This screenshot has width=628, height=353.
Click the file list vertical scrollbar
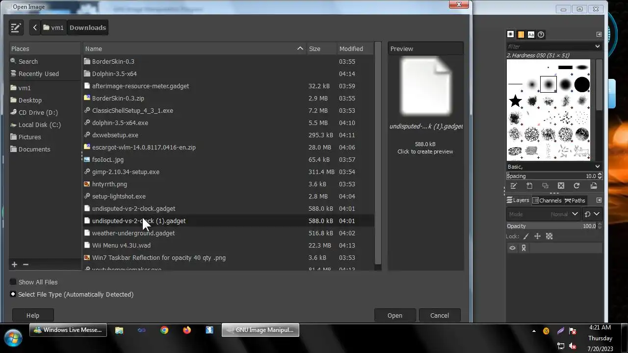point(377,152)
